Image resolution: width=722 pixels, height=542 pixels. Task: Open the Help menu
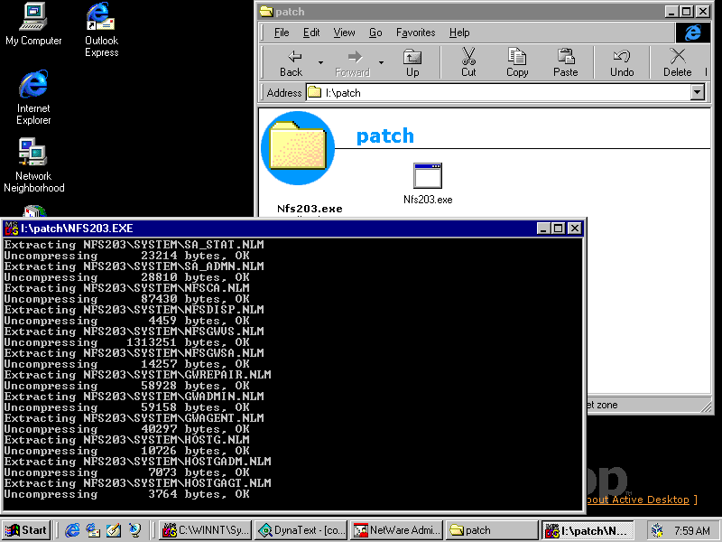[459, 33]
